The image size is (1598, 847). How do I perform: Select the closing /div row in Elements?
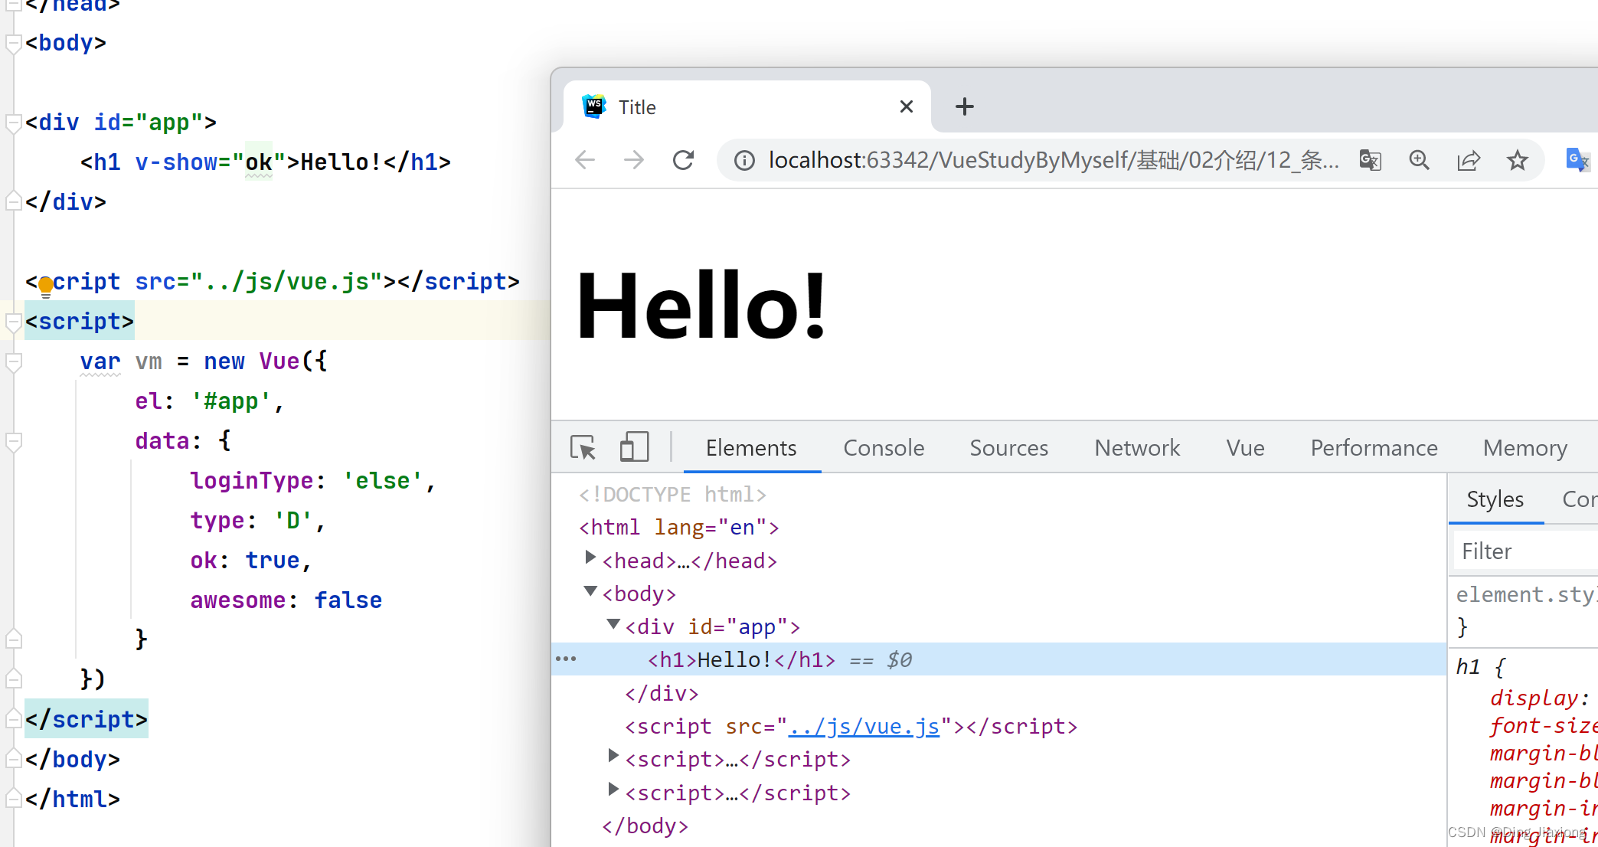click(662, 693)
